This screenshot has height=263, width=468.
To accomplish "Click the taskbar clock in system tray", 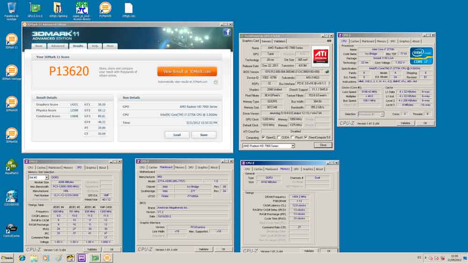I will (454, 258).
